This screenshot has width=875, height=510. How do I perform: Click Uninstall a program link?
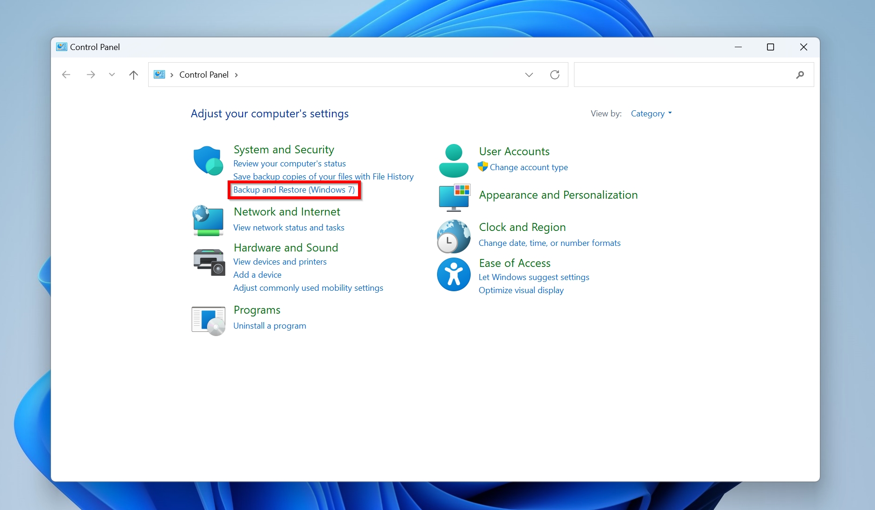click(270, 326)
